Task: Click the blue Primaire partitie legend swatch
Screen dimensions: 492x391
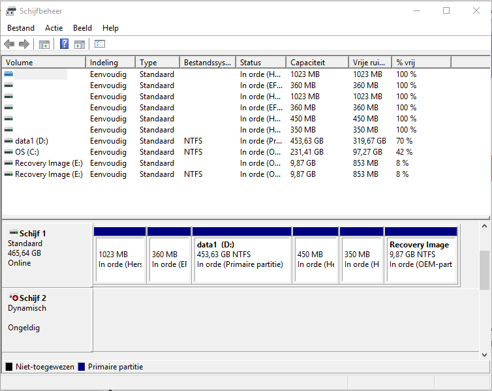Action: (82, 367)
